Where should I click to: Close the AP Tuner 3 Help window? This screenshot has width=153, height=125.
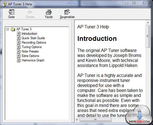click(x=144, y=3)
